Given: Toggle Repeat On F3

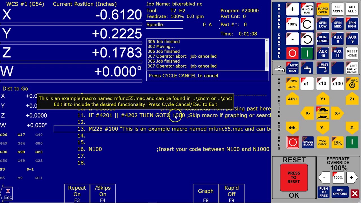Looking at the screenshot, I should tap(77, 194).
